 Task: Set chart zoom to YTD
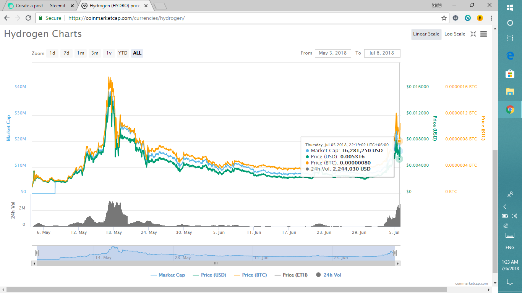[x=123, y=53]
